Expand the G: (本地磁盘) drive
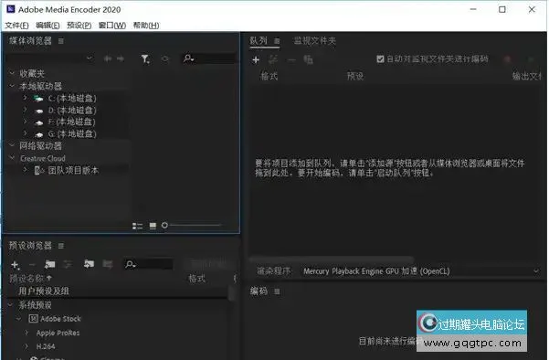This screenshot has width=549, height=360. pos(25,133)
